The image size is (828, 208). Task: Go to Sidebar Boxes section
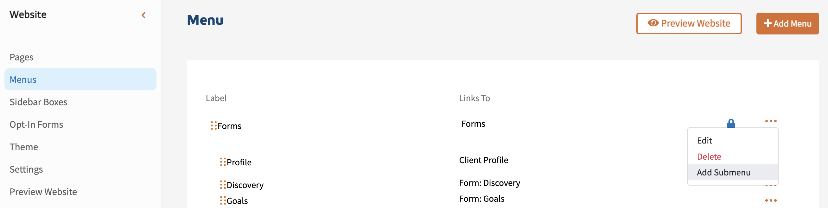click(x=39, y=102)
